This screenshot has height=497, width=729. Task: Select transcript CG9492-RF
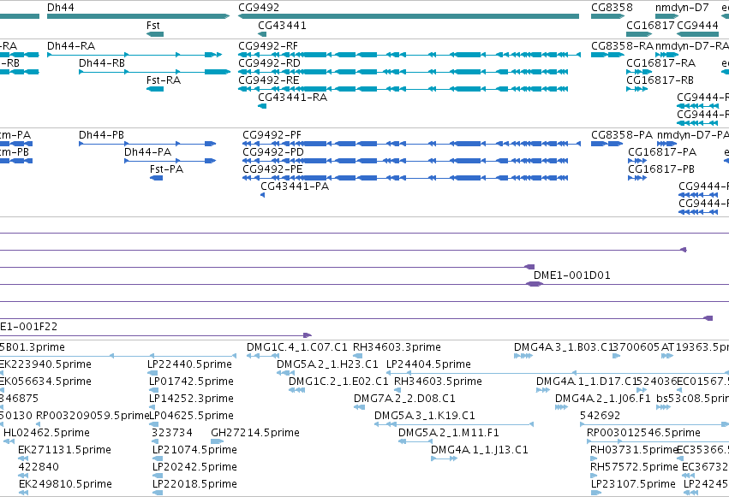tap(268, 46)
